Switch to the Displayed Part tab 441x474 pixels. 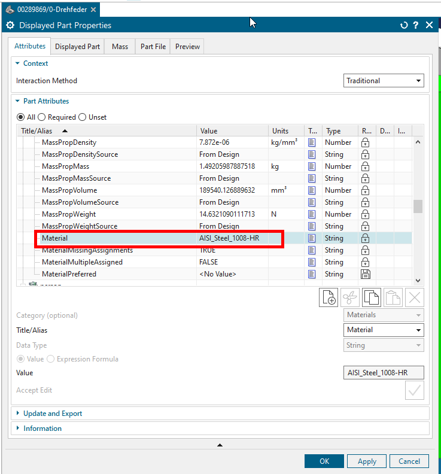(77, 47)
